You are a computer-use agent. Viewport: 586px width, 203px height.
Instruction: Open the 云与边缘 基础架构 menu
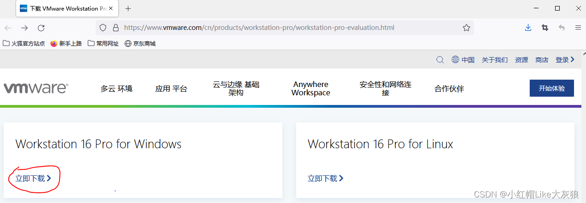(236, 88)
